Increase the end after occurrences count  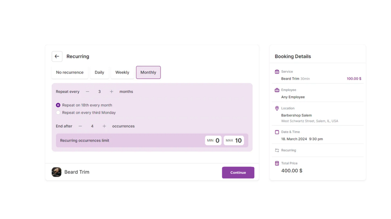click(x=104, y=126)
